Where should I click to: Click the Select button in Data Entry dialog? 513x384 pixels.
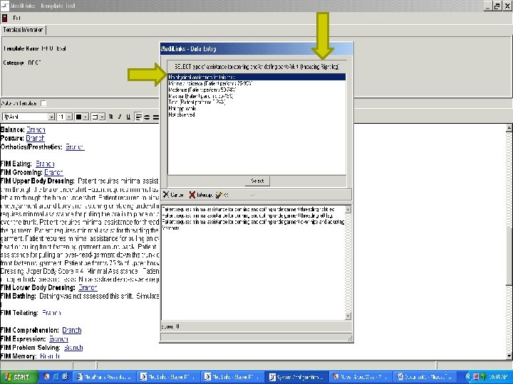coord(257,181)
